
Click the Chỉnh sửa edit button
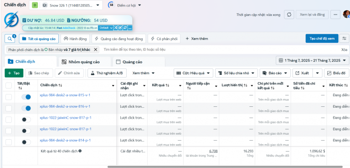(x=69, y=73)
